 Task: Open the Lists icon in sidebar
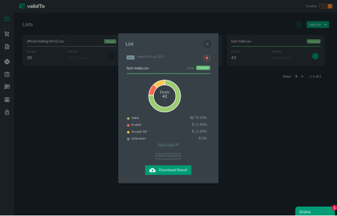pyautogui.click(x=7, y=19)
